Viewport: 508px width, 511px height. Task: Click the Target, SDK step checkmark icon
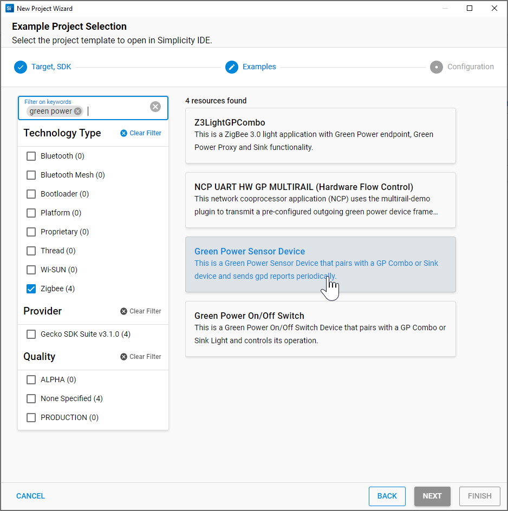tap(21, 67)
